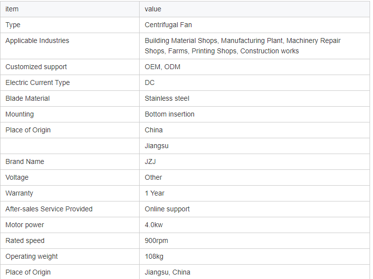Click the "Customized support" row label
This screenshot has width=373, height=279.
[36, 67]
